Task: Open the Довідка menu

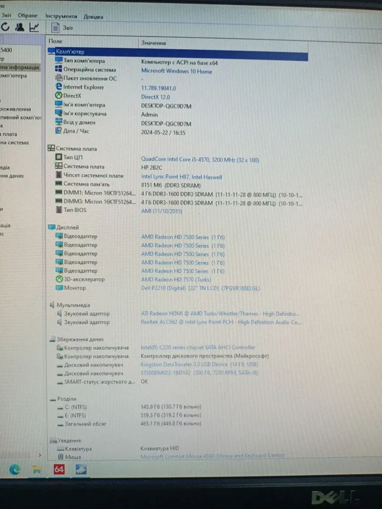Action: (93, 17)
